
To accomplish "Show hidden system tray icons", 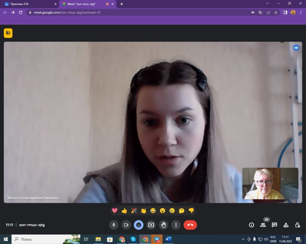I will coord(243,239).
